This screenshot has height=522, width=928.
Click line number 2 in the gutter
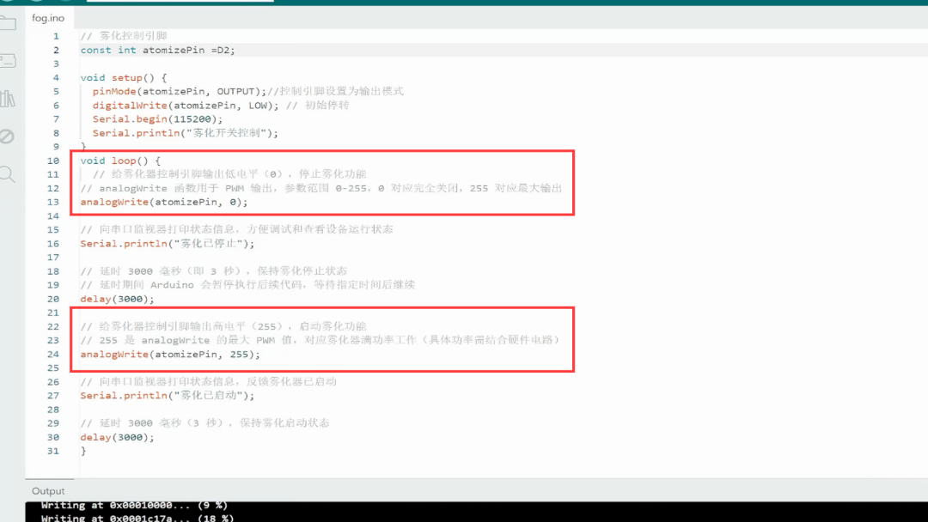click(x=56, y=51)
